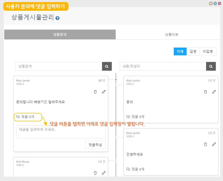Edit the 배송기간 inquiry using its pencil icon

(104, 92)
